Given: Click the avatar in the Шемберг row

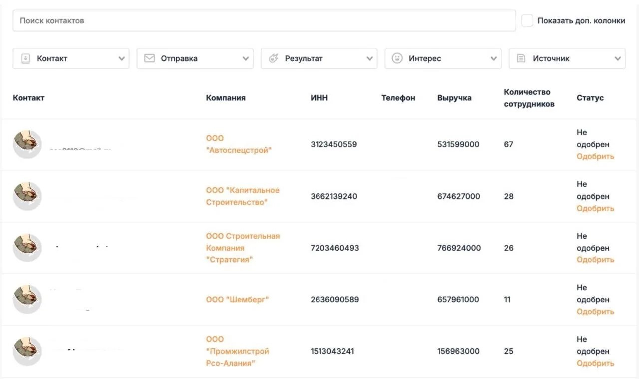Looking at the screenshot, I should click(x=27, y=299).
